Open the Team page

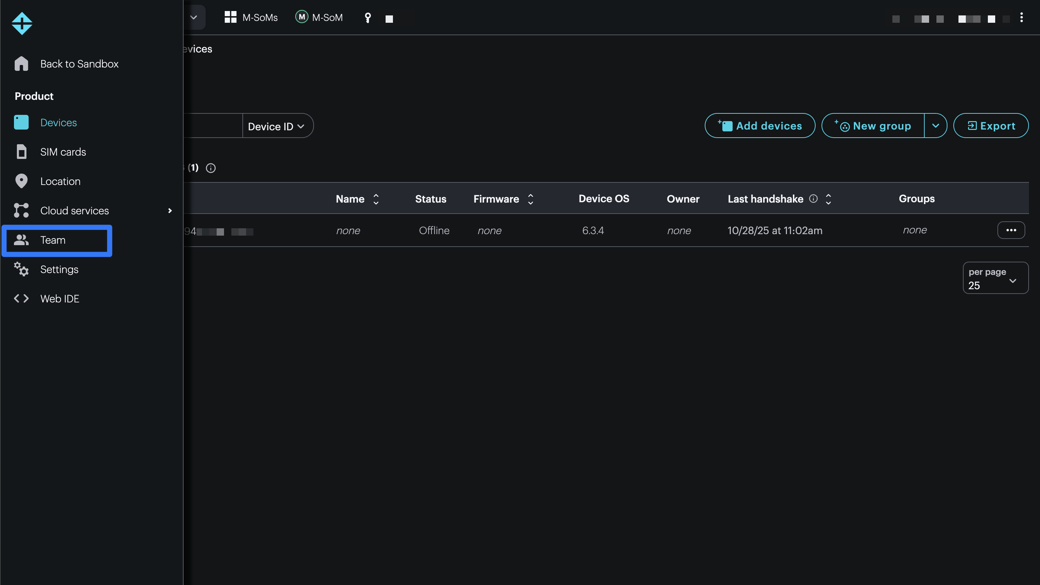tap(53, 240)
